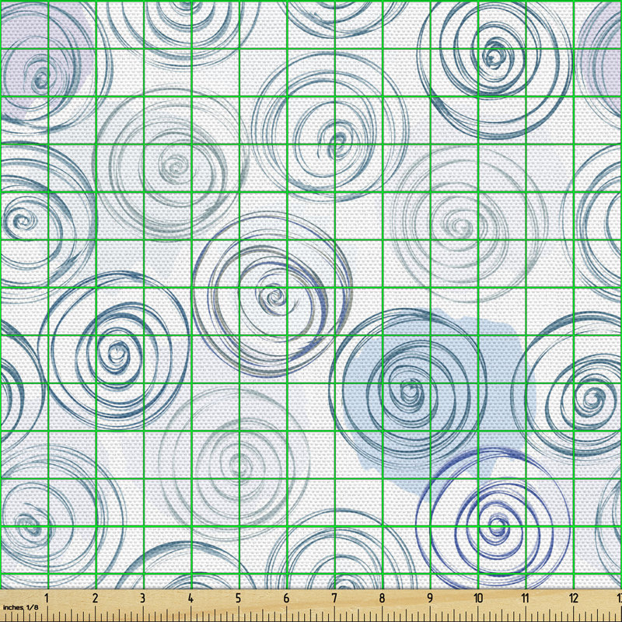The image size is (622, 622).
Task: Click the number 7 on the ruler
Action: point(334,598)
